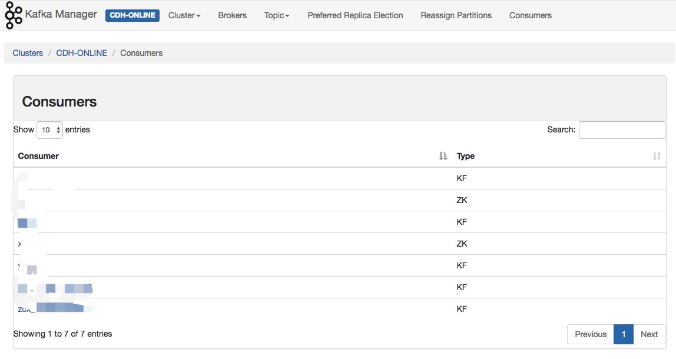Click the Kafka Manager logo icon
Viewport: 676px width, 359px height.
point(13,16)
